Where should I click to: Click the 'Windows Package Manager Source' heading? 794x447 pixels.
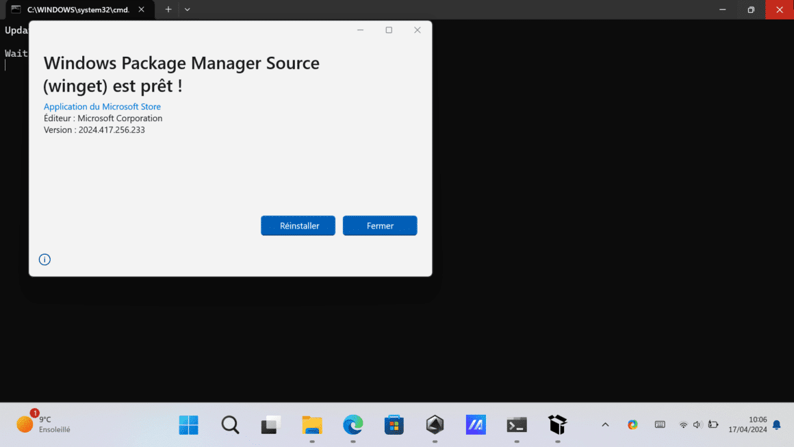(x=181, y=63)
